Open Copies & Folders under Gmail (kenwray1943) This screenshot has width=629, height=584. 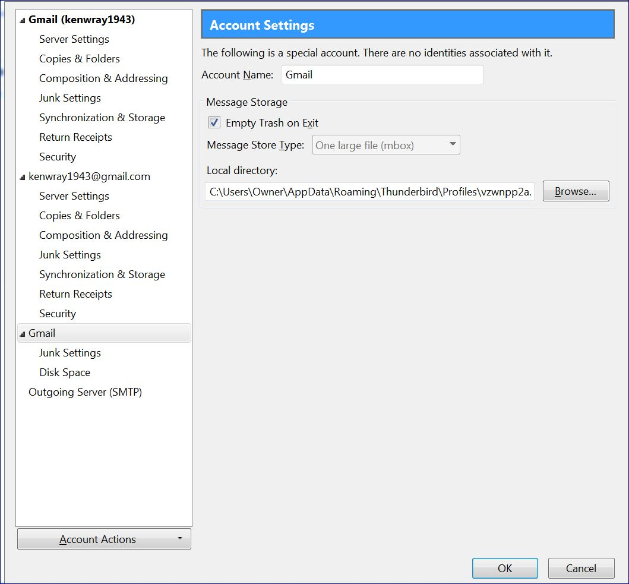[80, 59]
